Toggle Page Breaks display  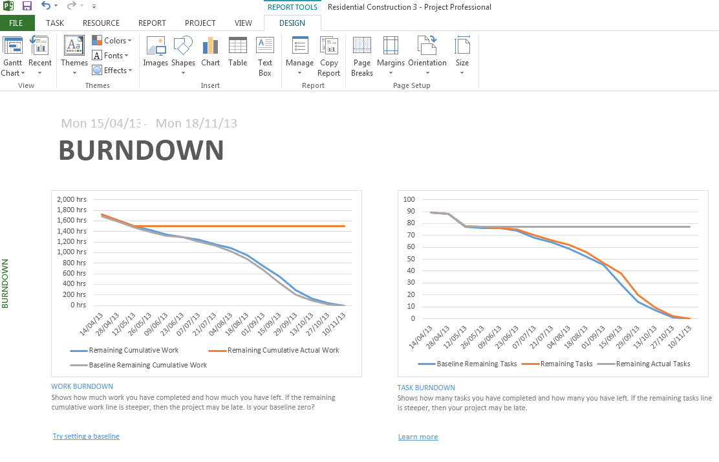[x=362, y=55]
